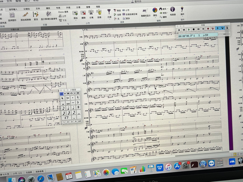Open the Layout (布局) ribbon tab

click(x=58, y=7)
